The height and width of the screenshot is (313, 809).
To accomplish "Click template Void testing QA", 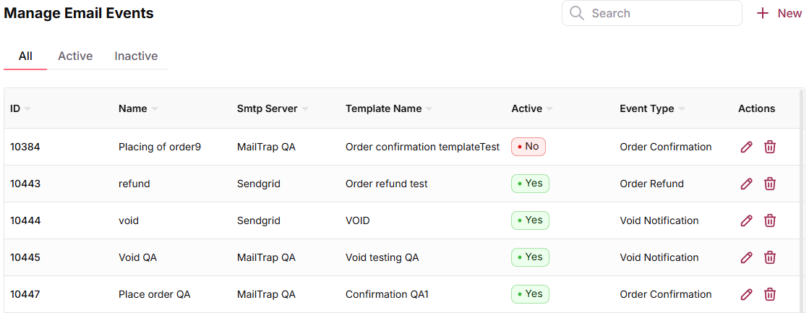I will click(x=382, y=257).
